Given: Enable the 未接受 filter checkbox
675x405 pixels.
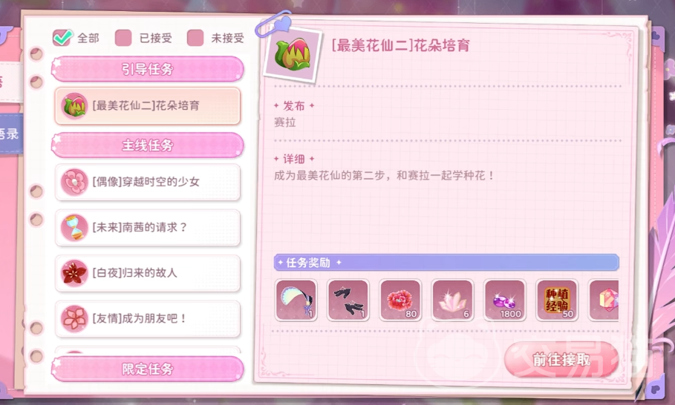Looking at the screenshot, I should click(195, 38).
